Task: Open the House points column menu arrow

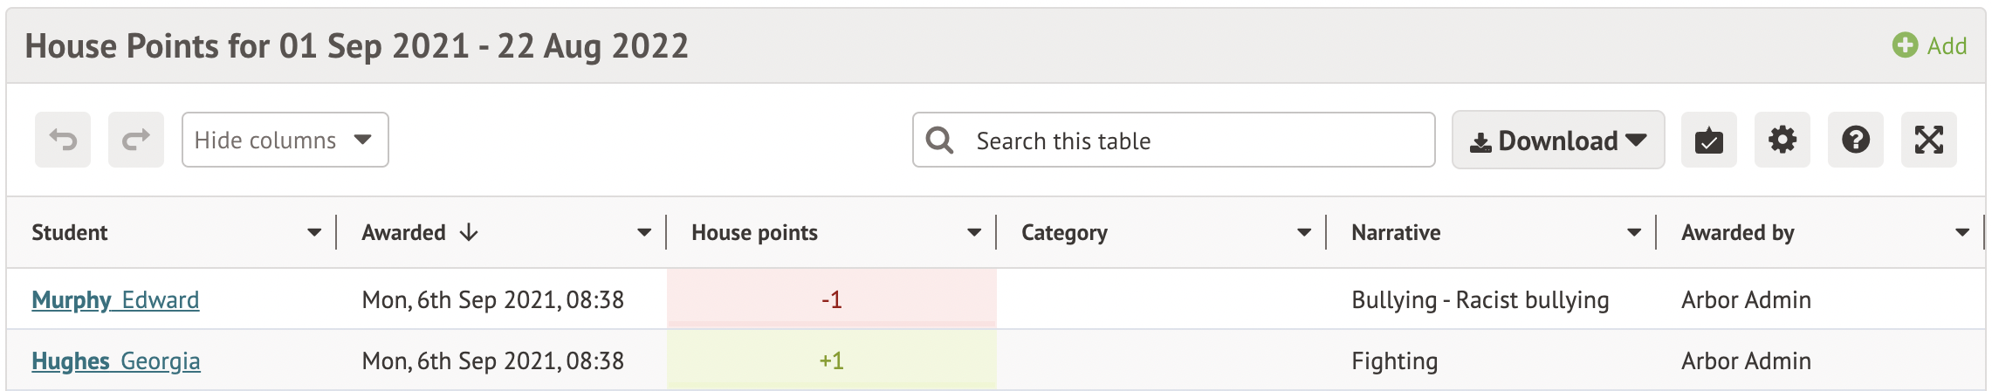Action: click(974, 233)
